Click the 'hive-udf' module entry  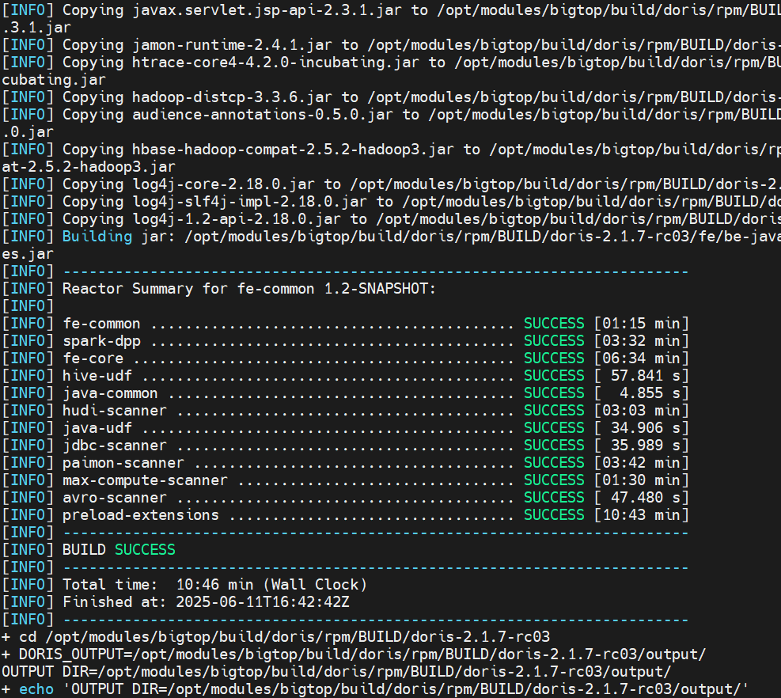[x=97, y=376]
